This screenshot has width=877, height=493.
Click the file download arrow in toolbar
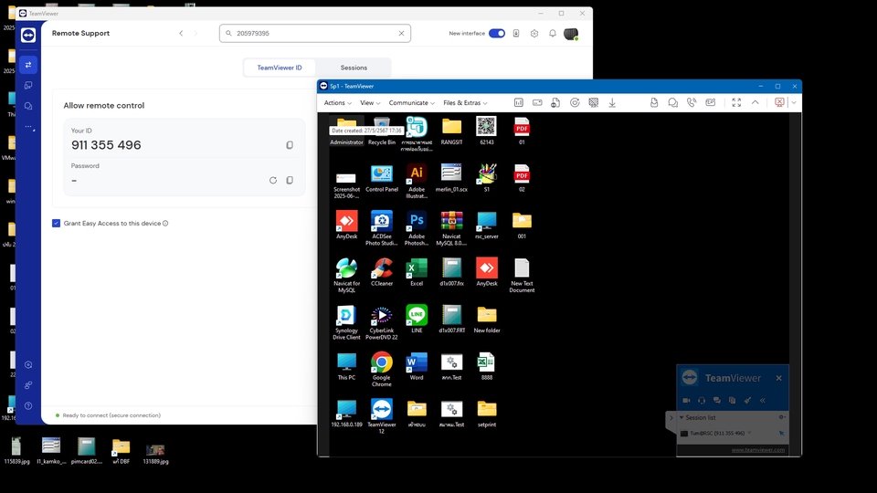pos(612,103)
